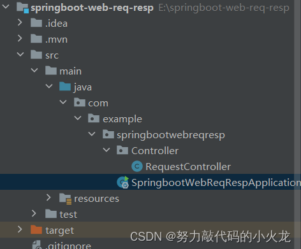
Task: Select the src tree row label
Action: point(52,55)
